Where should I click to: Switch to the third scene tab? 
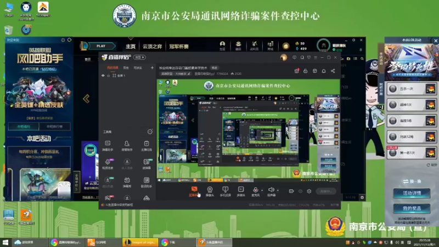(138, 68)
